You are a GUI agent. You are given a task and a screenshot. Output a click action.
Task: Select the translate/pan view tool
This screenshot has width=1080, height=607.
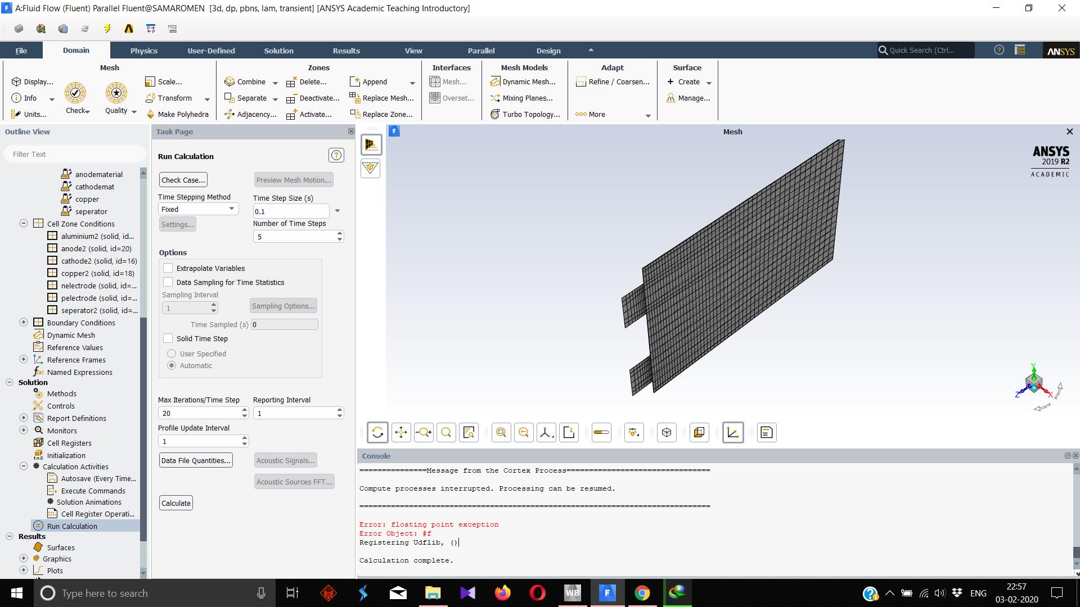click(x=400, y=432)
